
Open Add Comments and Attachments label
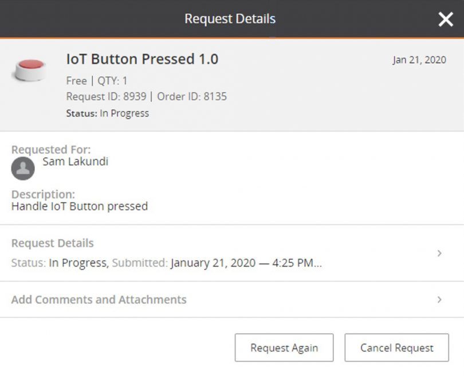pos(99,300)
